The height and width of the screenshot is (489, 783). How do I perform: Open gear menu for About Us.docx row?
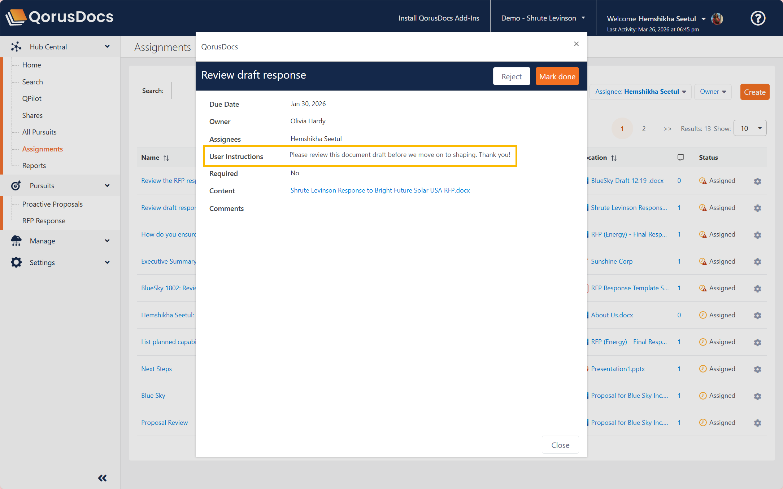[757, 316]
